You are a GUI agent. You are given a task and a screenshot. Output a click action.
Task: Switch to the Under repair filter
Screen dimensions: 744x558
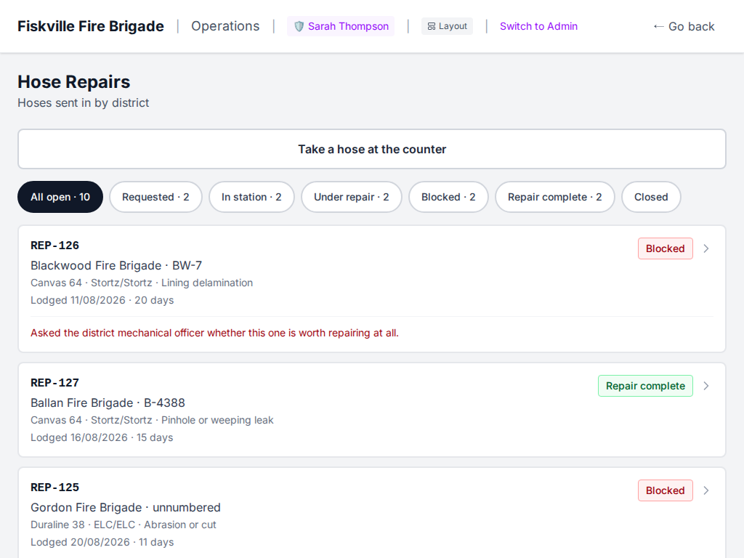pyautogui.click(x=352, y=197)
